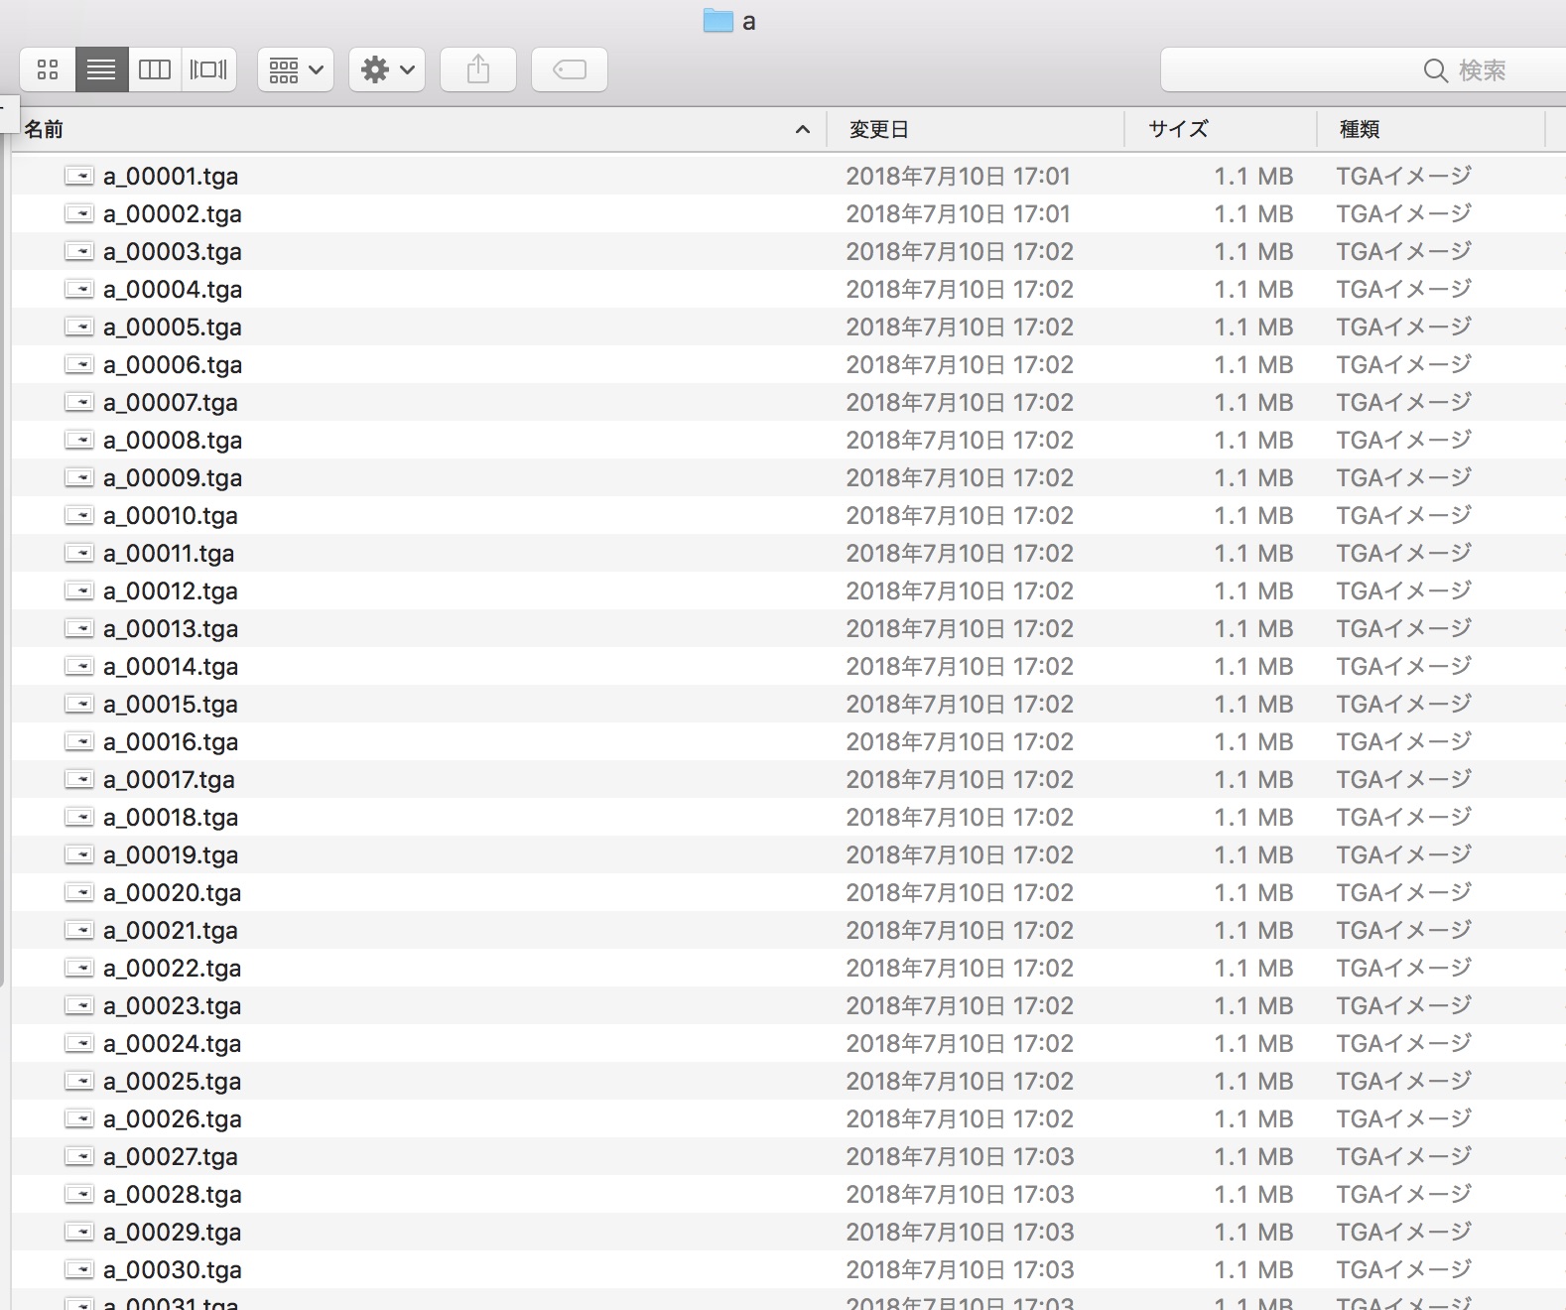The height and width of the screenshot is (1310, 1566).
Task: Click the icon of a_00022.tga
Action: [79, 968]
